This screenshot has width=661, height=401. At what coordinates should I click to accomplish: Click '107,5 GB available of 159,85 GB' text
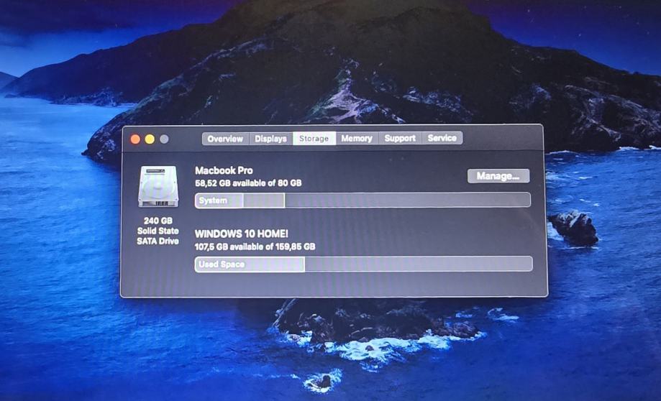(x=255, y=246)
